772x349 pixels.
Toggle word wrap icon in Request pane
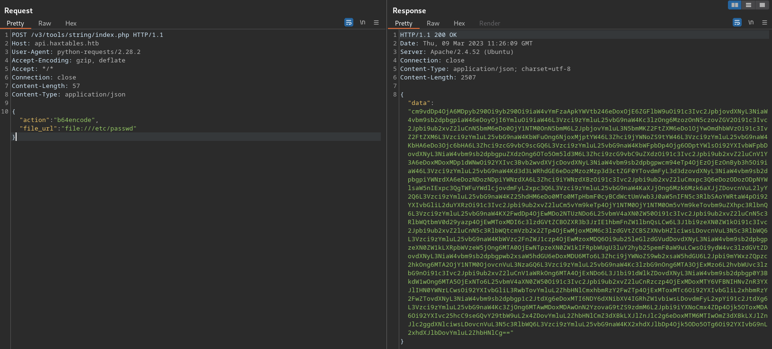pyautogui.click(x=349, y=22)
